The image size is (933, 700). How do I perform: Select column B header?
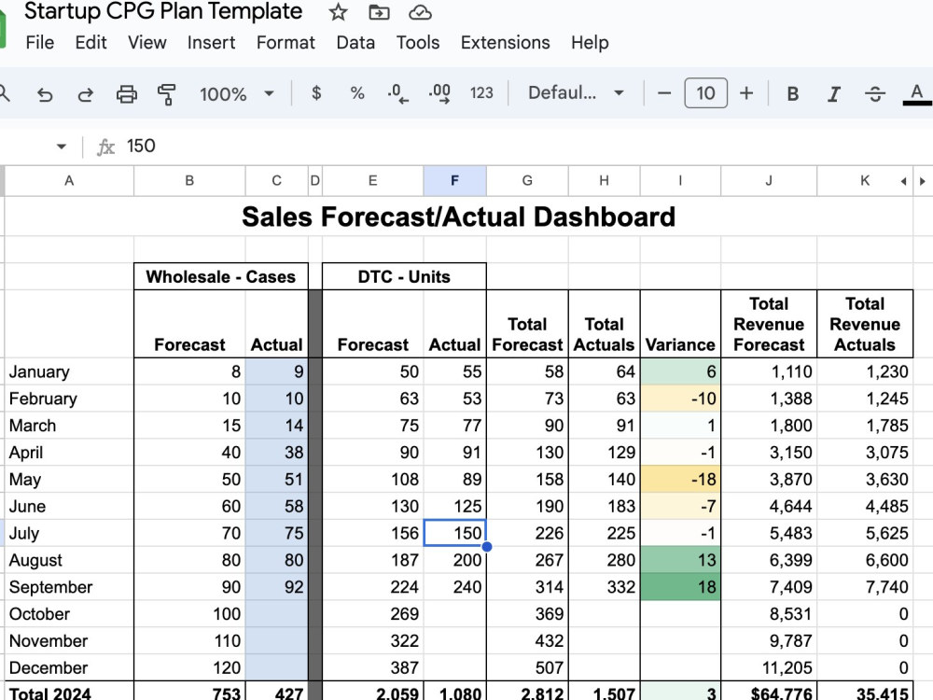189,181
